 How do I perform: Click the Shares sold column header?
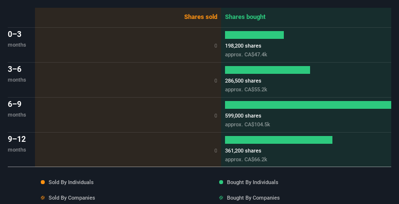tap(201, 17)
